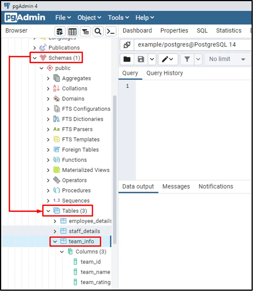The image size is (253, 291).
Task: Click the Schemas icon in tree
Action: pos(43,58)
